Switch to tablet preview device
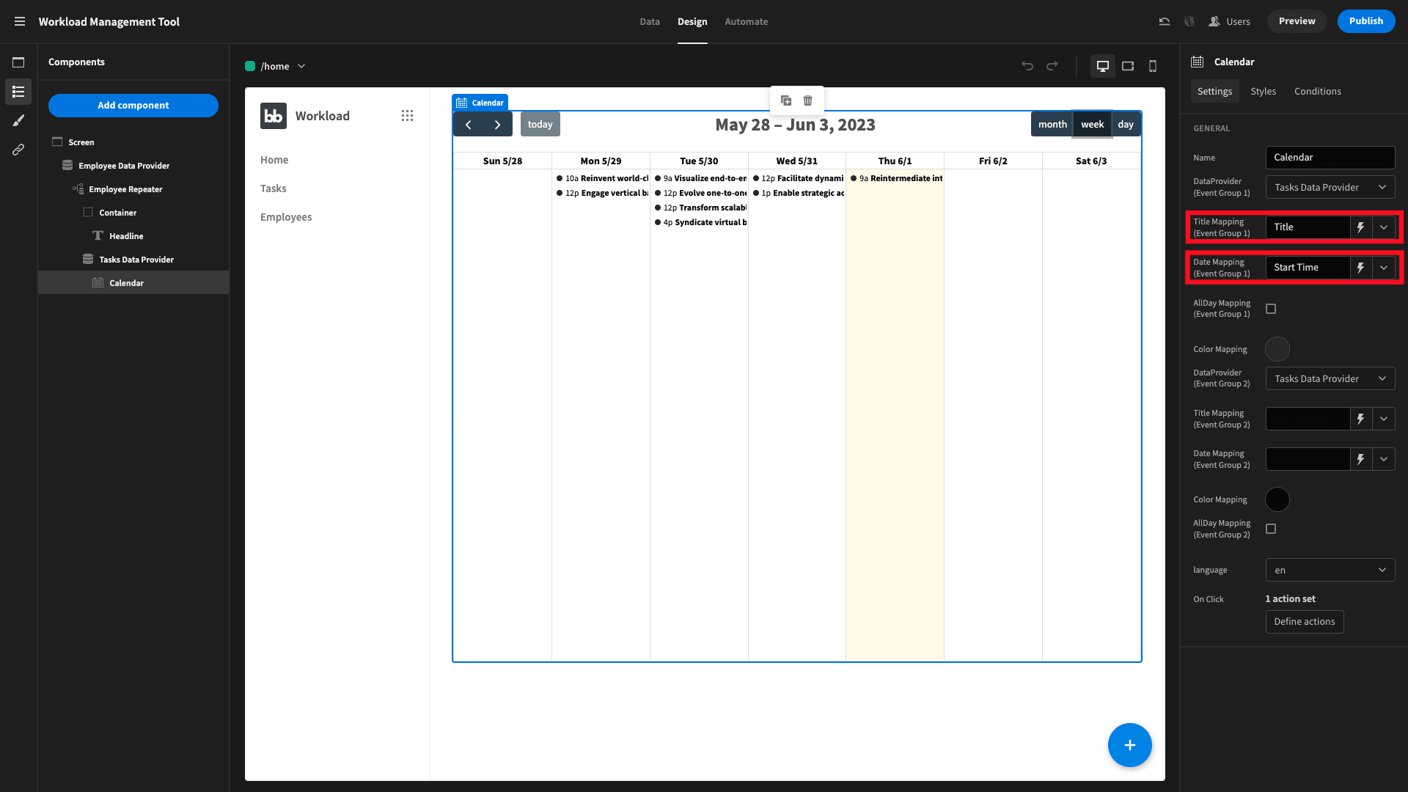Viewport: 1408px width, 792px height. point(1128,66)
